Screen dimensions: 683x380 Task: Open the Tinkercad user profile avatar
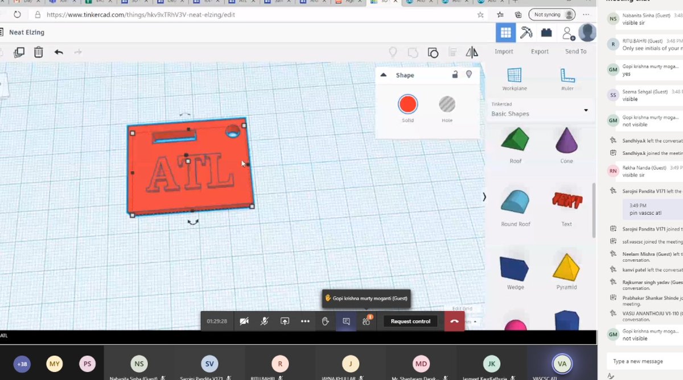point(587,32)
